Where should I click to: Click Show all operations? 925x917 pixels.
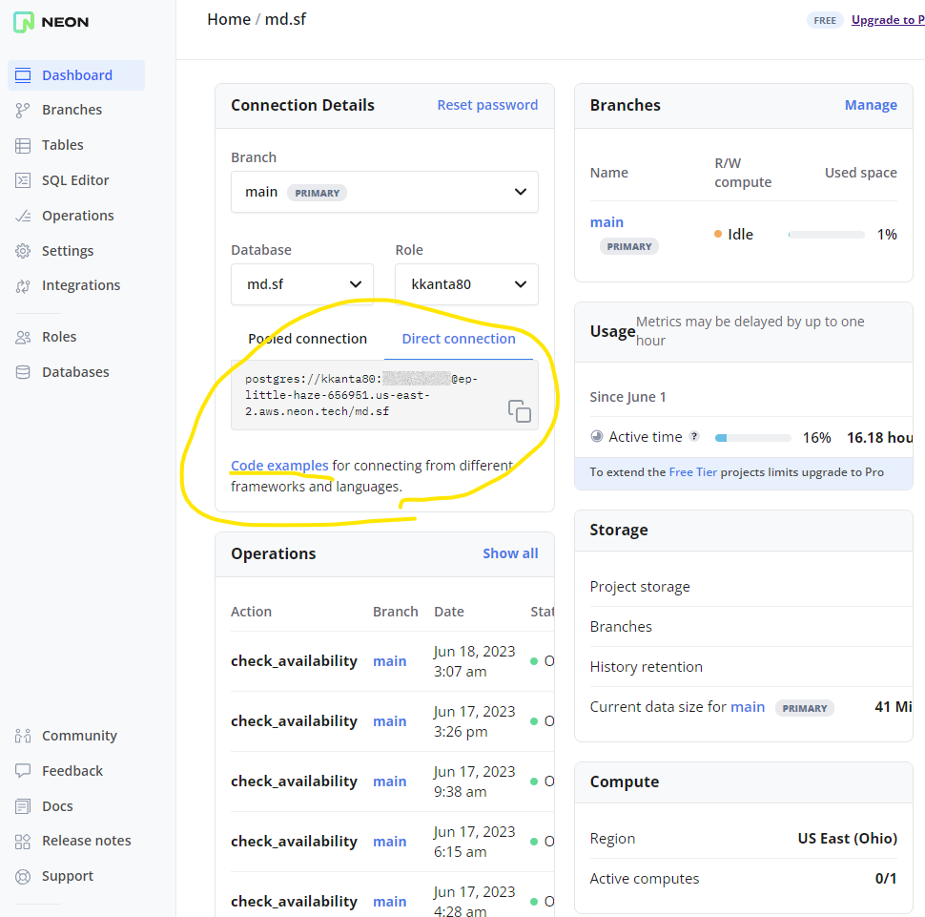(510, 553)
